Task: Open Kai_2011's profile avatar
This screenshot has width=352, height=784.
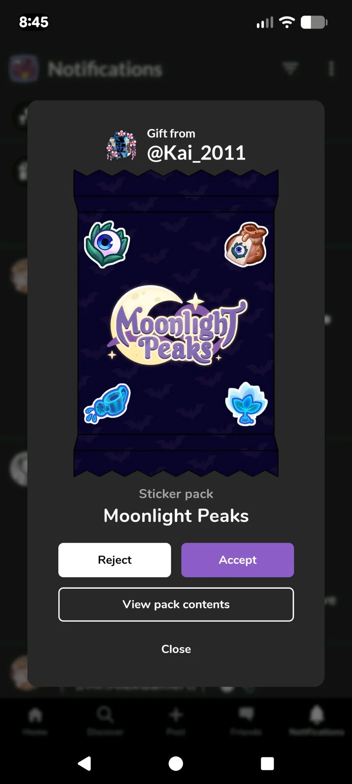Action: click(x=122, y=145)
